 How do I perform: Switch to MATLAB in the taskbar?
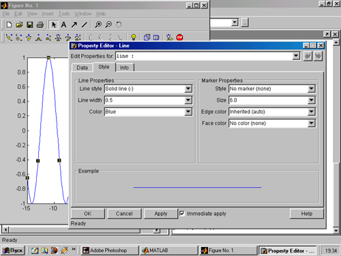(x=169, y=251)
